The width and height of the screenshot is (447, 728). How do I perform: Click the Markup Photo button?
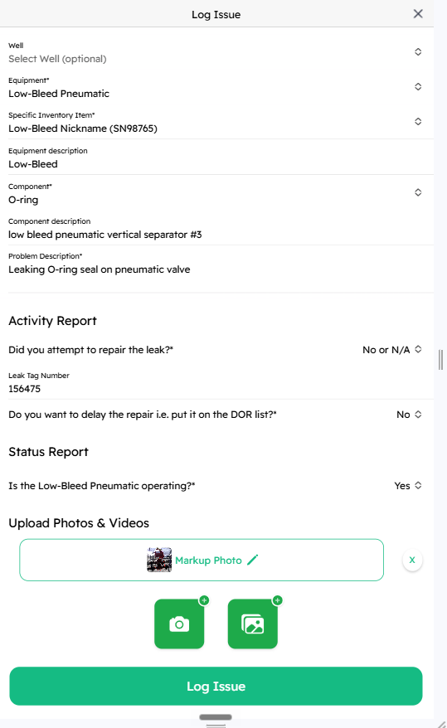[x=202, y=560]
